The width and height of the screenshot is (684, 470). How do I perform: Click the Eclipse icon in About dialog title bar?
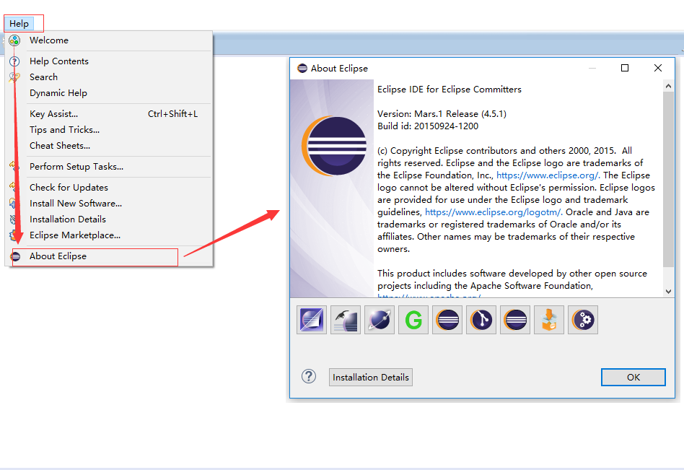click(302, 68)
